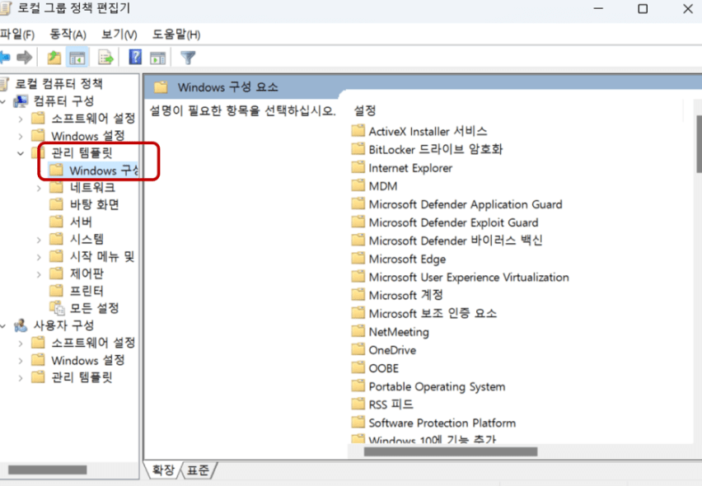Viewport: 702px width, 486px height.
Task: Switch to the 표준 tab
Action: [198, 470]
